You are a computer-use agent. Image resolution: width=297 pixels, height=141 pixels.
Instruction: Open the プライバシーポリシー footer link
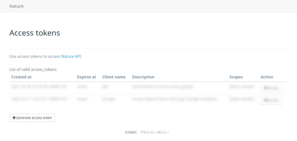[x=154, y=132]
